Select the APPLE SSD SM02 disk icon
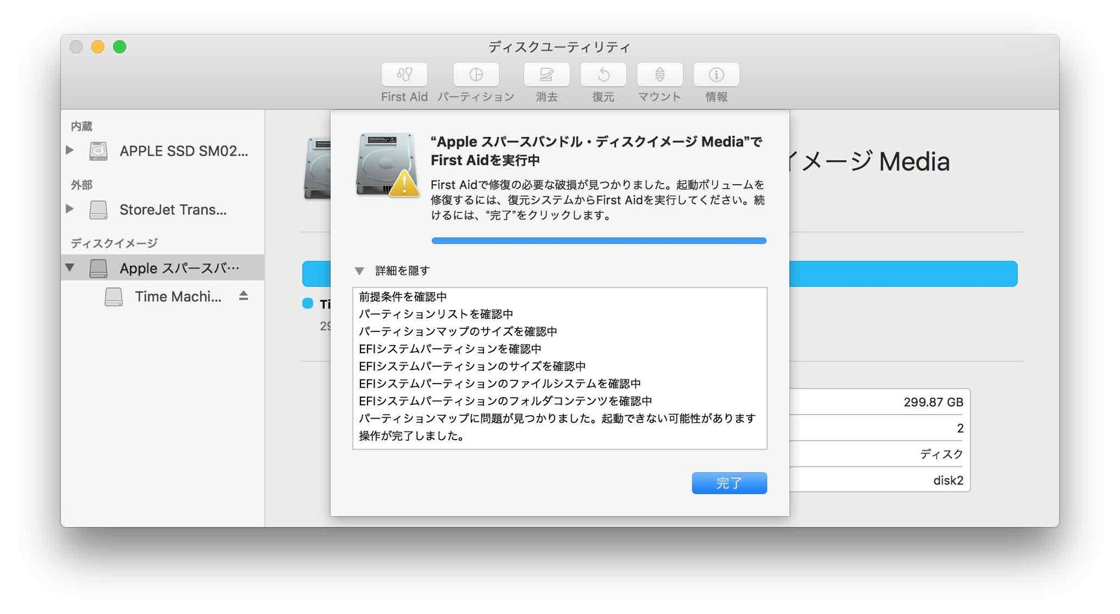Image resolution: width=1120 pixels, height=614 pixels. click(98, 151)
